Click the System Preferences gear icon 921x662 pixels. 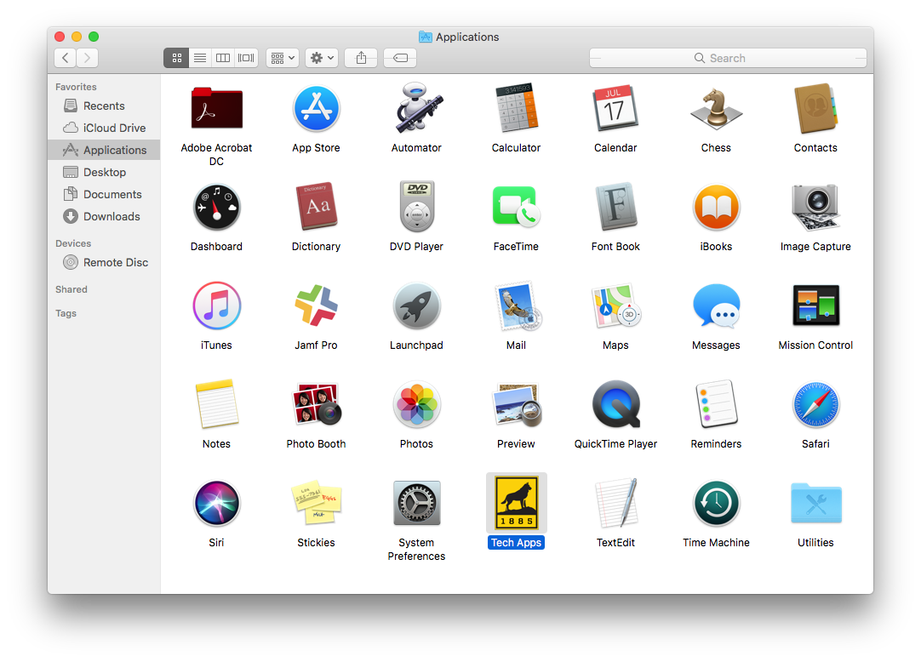(x=416, y=504)
